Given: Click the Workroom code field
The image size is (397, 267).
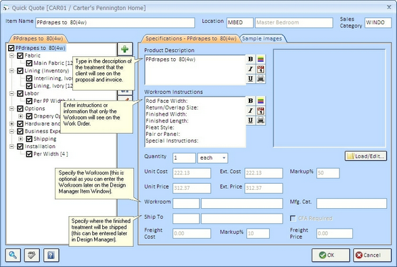Looking at the screenshot, I should tap(186, 203).
